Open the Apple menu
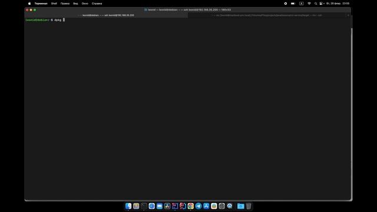The image size is (377, 212). tap(29, 4)
